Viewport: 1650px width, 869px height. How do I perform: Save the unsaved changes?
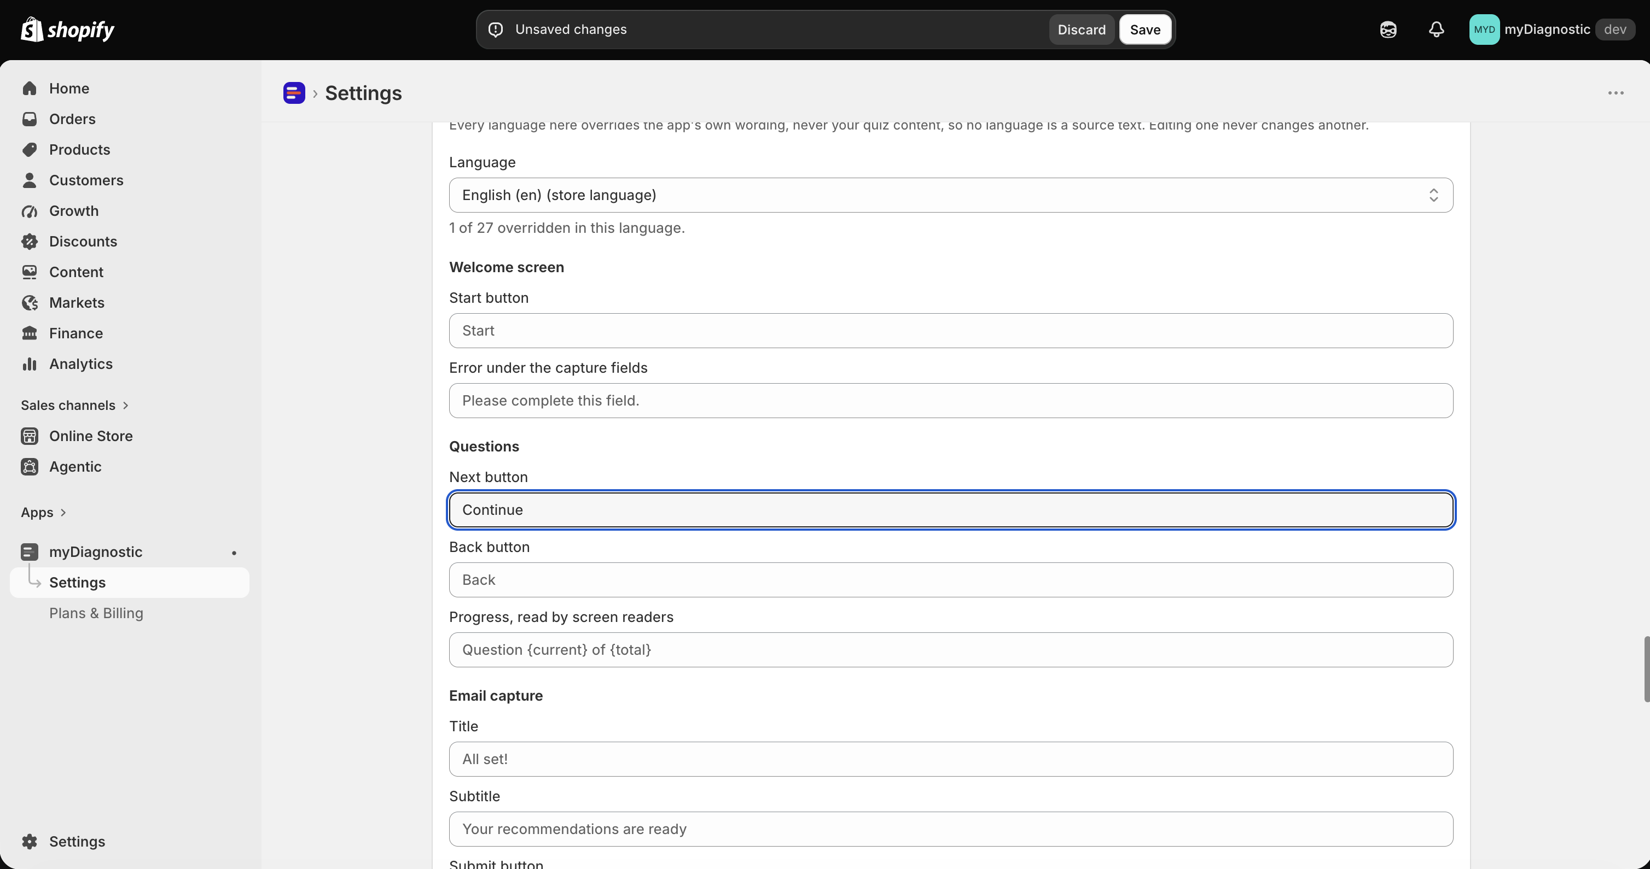pyautogui.click(x=1144, y=30)
